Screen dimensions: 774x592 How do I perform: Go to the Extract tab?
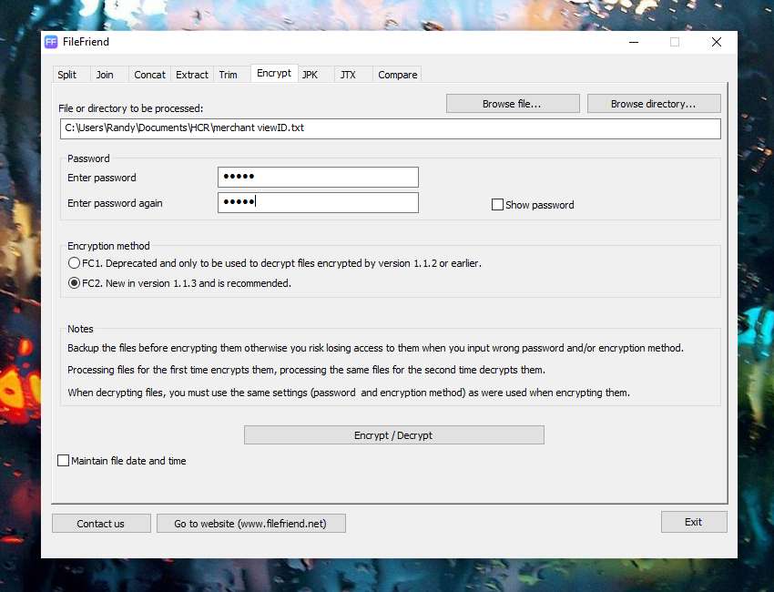click(192, 75)
